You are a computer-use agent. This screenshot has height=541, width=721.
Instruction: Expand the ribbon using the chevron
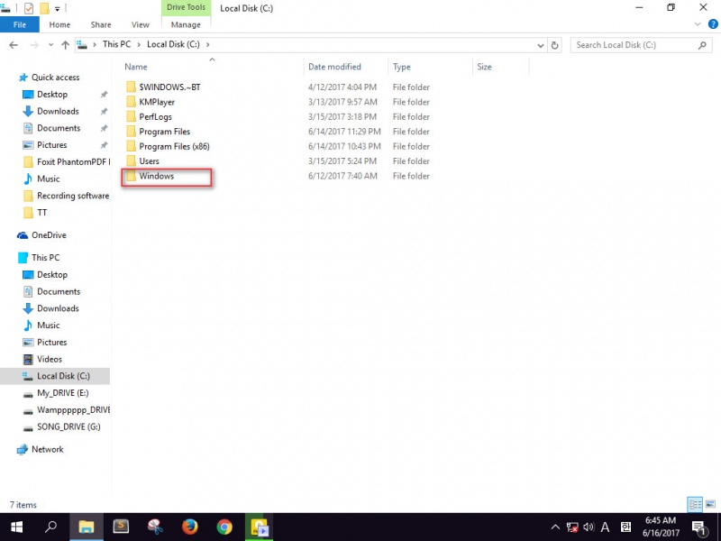(x=698, y=24)
